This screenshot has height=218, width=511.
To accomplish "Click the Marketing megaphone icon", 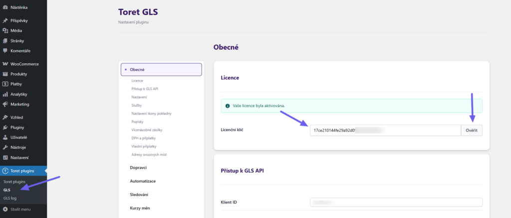I will 5,105.
